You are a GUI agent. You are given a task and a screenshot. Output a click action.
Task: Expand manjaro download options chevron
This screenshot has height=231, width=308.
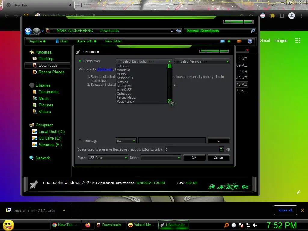pyautogui.click(x=64, y=211)
